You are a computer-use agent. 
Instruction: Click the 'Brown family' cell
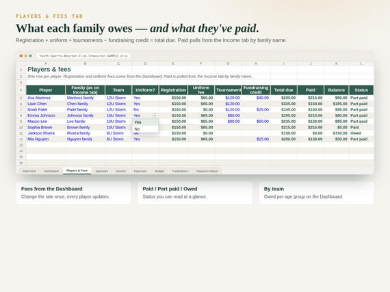pos(85,128)
